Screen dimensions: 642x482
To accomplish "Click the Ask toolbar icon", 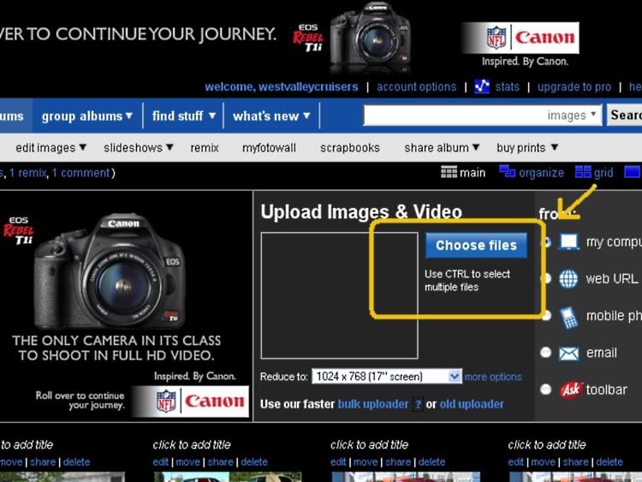I will point(570,390).
